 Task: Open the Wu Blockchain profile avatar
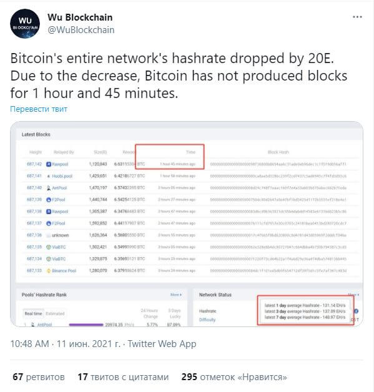click(25, 24)
